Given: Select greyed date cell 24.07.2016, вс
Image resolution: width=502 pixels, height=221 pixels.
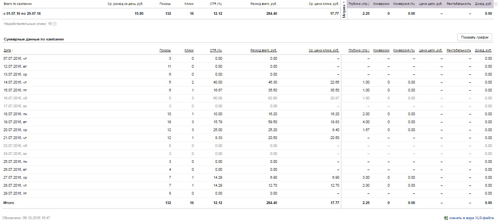Looking at the screenshot, I should 15,154.
